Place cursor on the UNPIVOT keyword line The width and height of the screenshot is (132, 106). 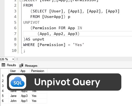tap(31, 23)
